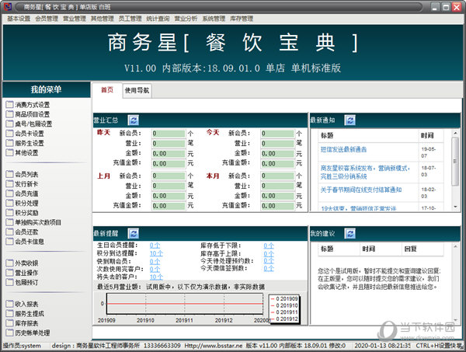Click icon beside 发行新卡
The image size is (466, 352).
click(x=10, y=183)
